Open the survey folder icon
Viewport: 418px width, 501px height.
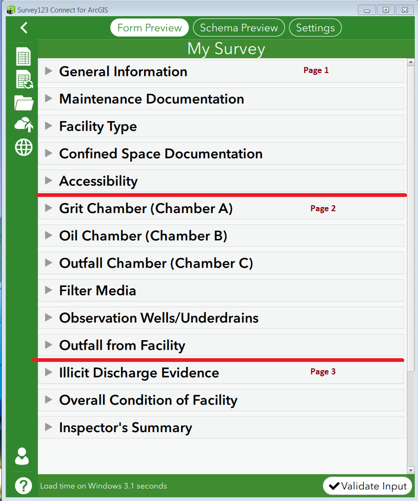24,103
